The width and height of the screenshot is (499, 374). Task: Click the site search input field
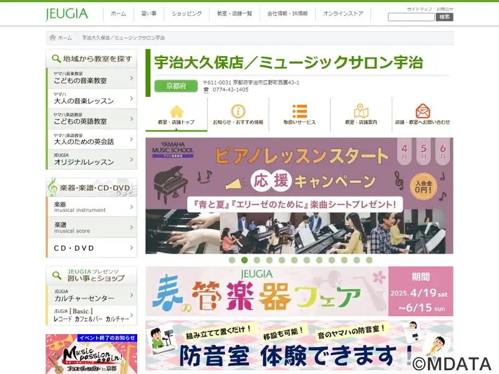click(411, 17)
